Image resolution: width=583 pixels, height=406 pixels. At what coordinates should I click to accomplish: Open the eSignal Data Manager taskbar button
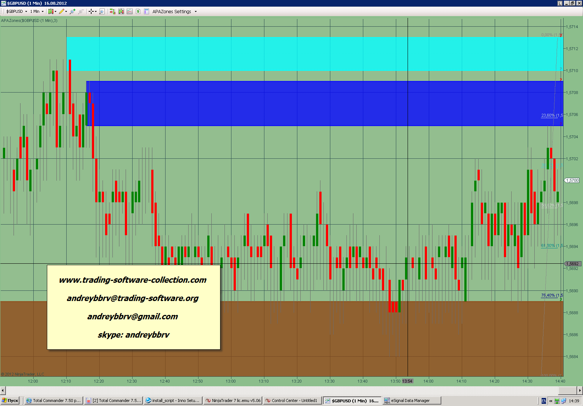pyautogui.click(x=411, y=401)
